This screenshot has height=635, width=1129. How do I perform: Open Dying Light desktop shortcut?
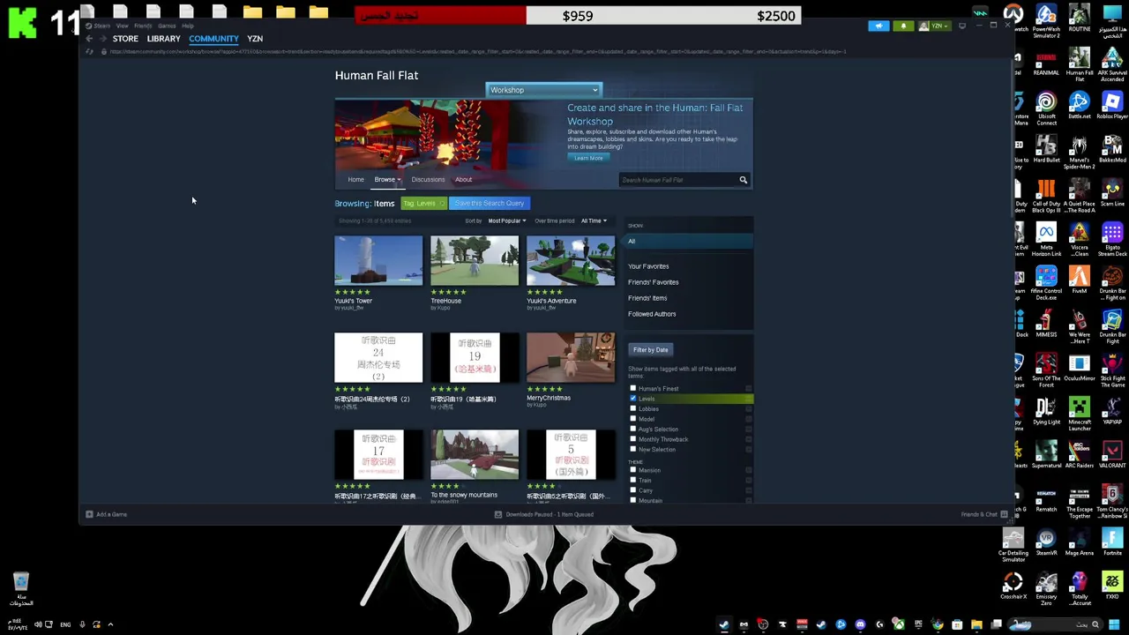coord(1046,412)
